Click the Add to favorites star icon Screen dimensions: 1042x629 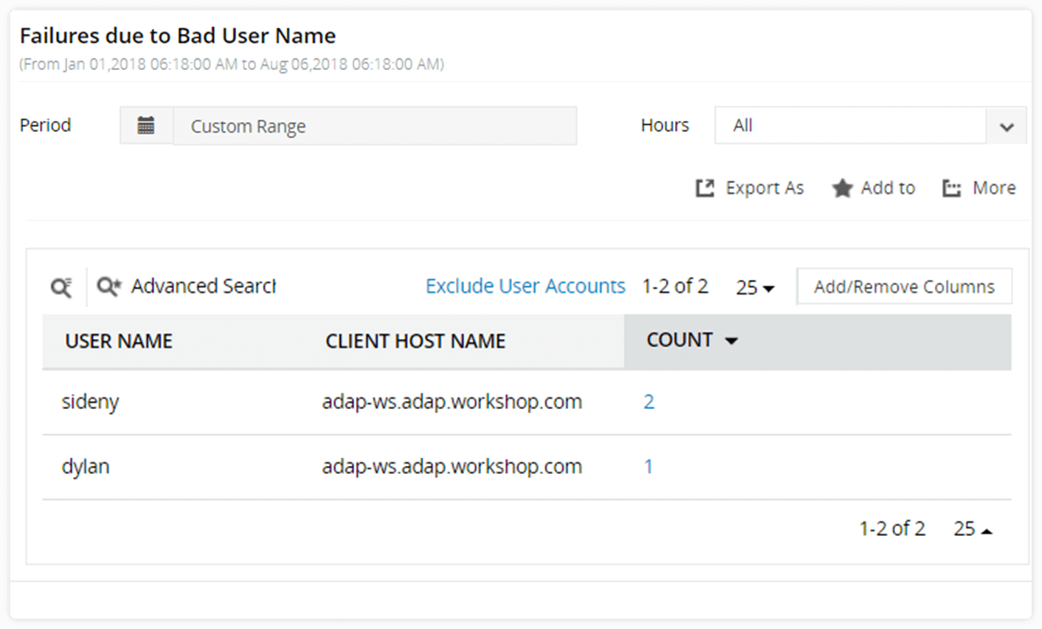click(x=842, y=188)
